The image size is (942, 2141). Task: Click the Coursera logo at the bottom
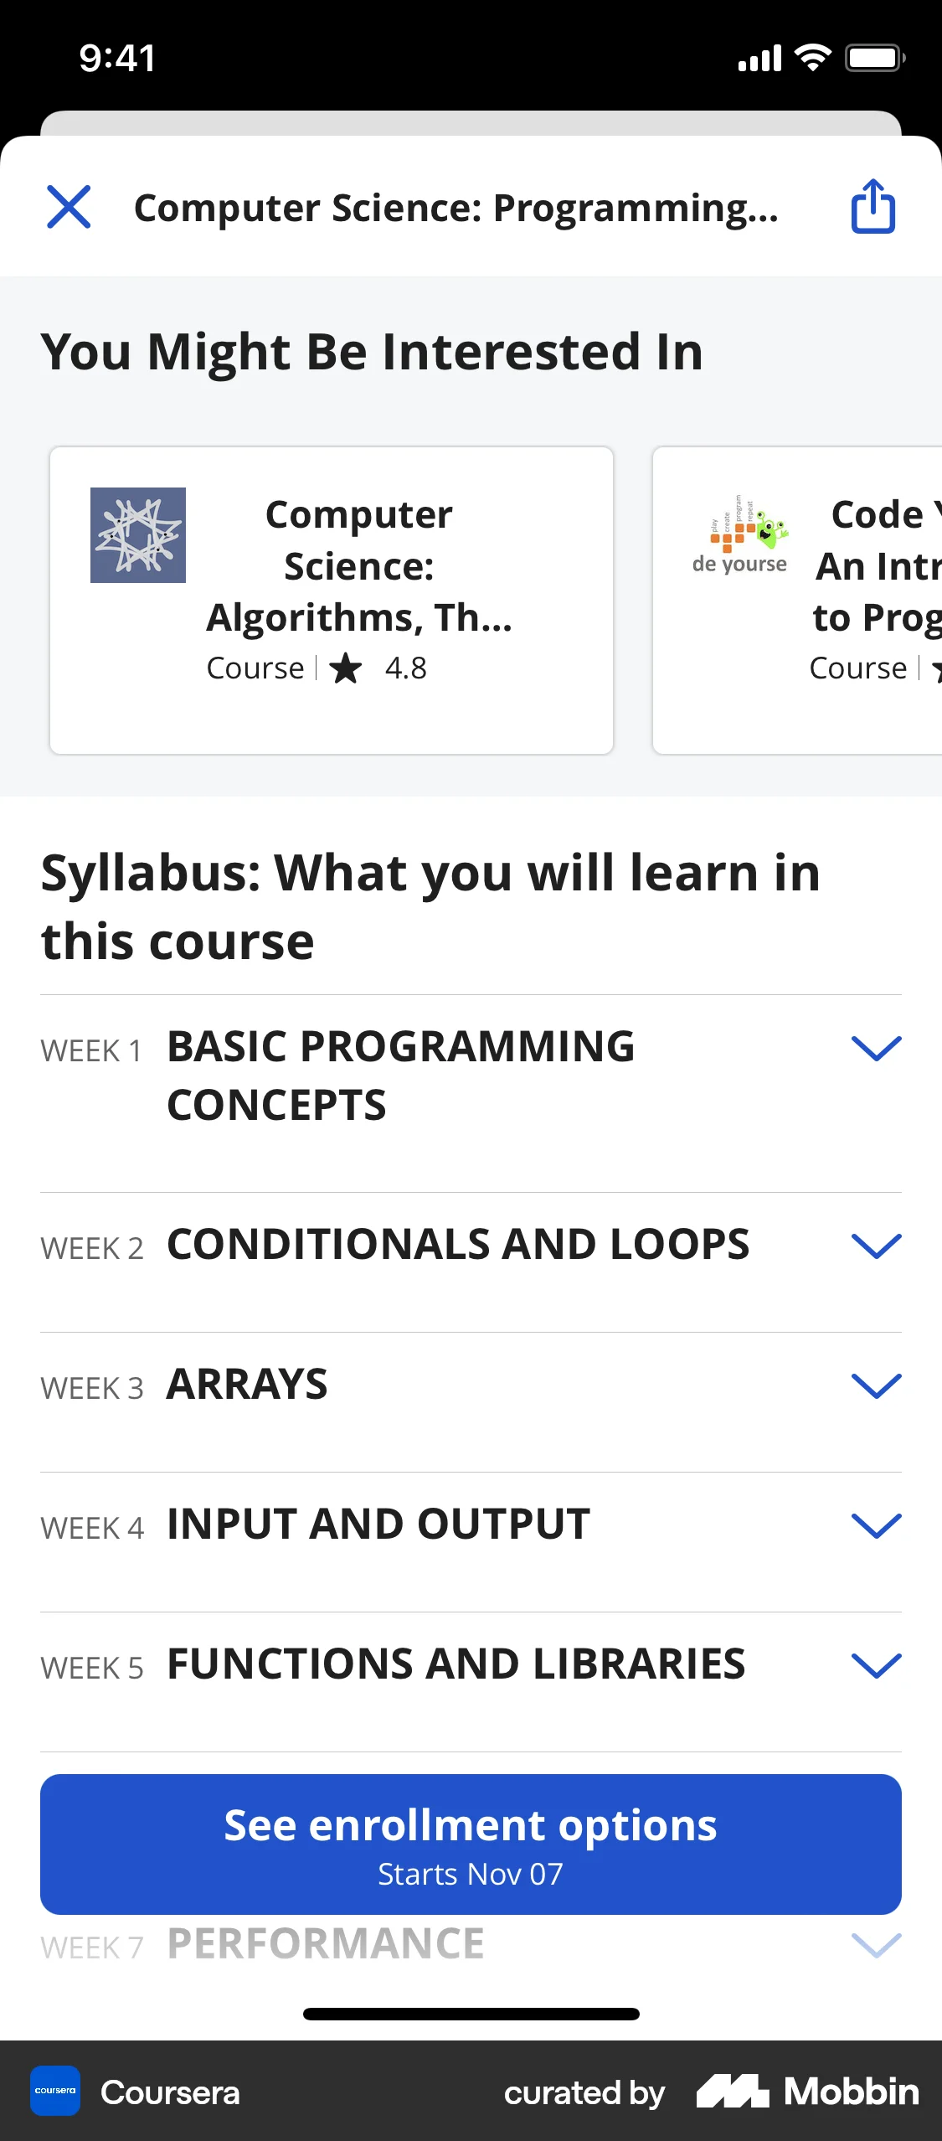point(55,2090)
